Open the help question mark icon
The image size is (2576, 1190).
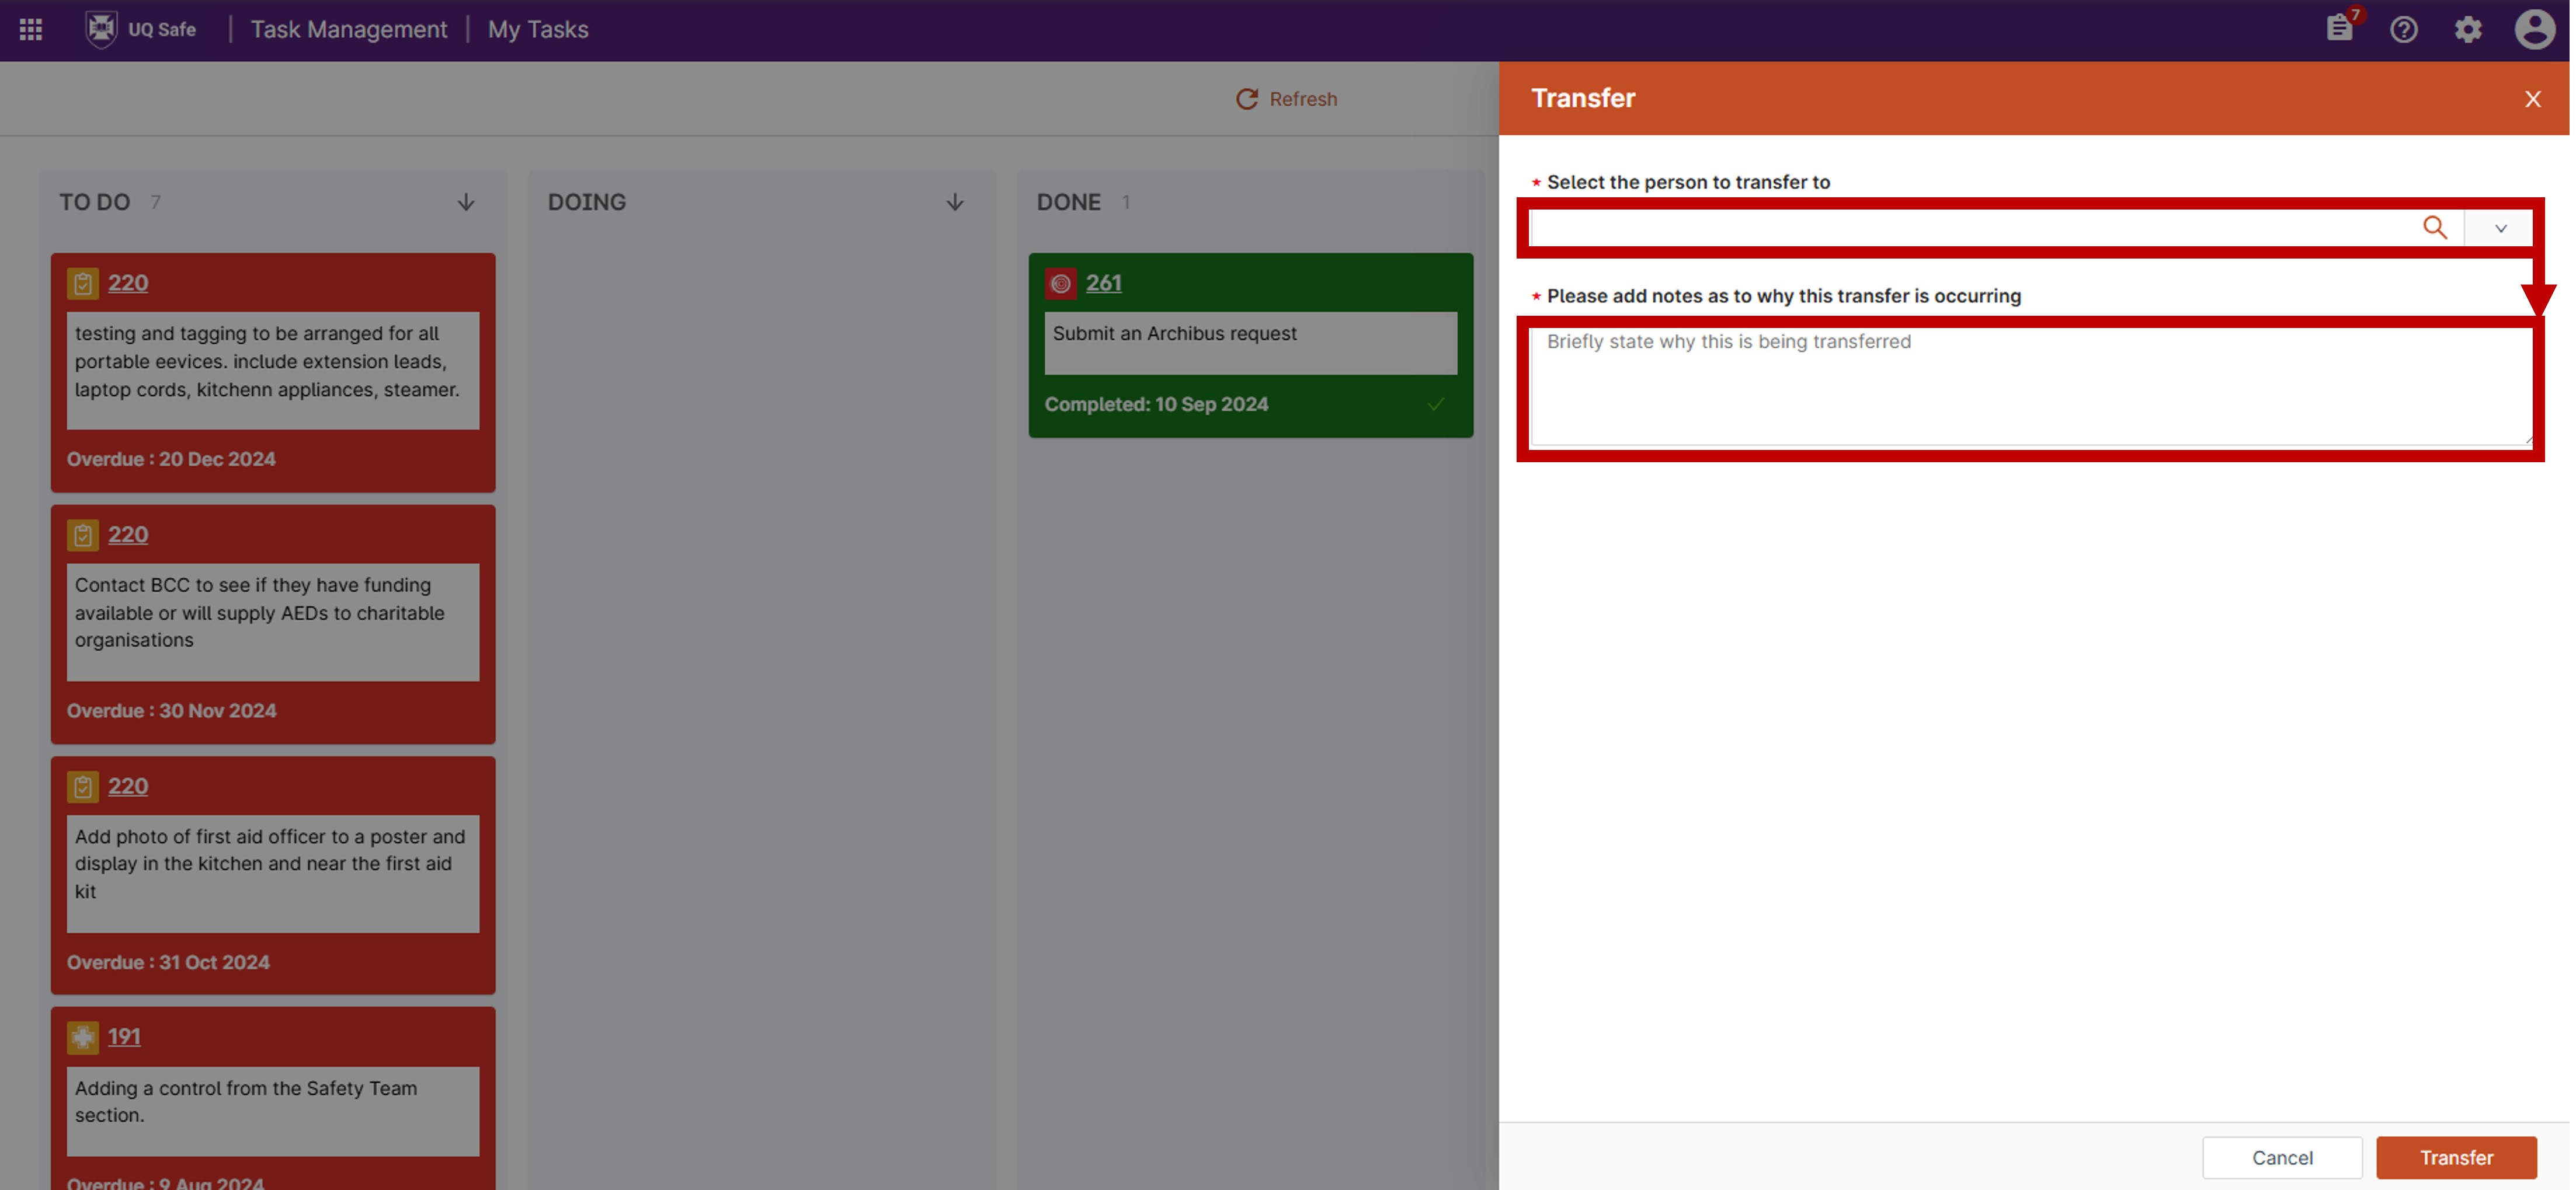pos(2404,29)
